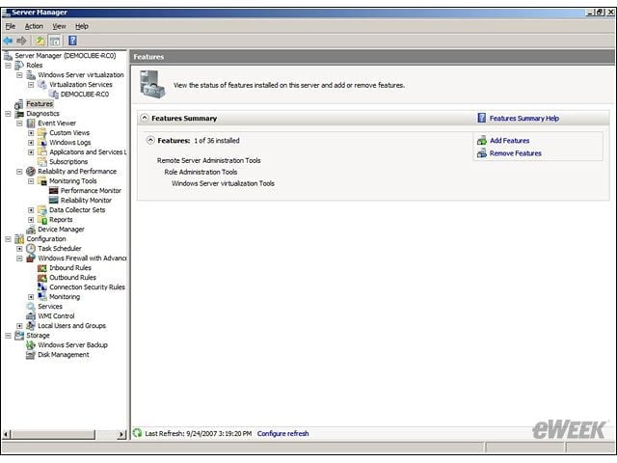Click the Windows Firewall icon

click(x=31, y=259)
